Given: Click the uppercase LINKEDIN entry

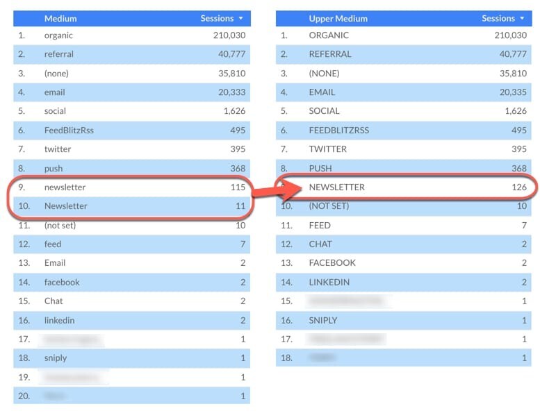Looking at the screenshot, I should [329, 282].
